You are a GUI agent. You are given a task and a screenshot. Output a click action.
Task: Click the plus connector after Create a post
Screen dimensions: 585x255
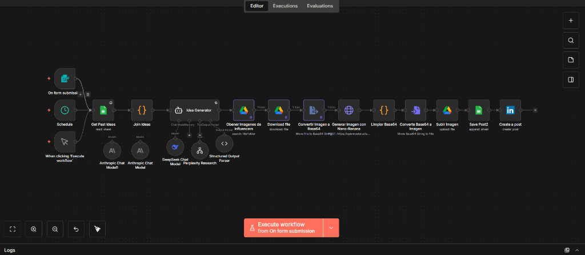(x=535, y=110)
